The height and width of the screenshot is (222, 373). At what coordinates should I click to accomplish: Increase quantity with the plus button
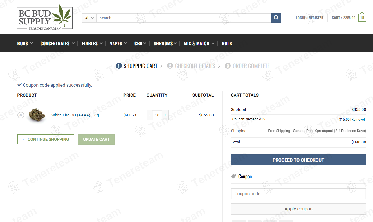click(165, 115)
